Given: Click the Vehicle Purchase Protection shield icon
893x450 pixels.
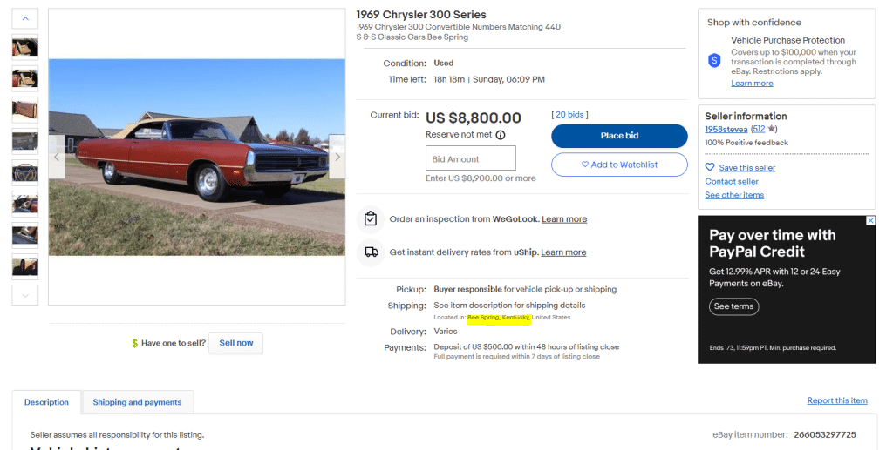Looking at the screenshot, I should click(714, 61).
